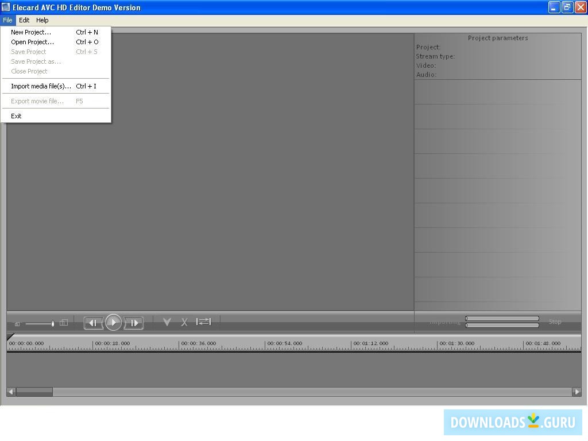
Task: Click the speaker icon beside the volume slider
Action: (17, 323)
